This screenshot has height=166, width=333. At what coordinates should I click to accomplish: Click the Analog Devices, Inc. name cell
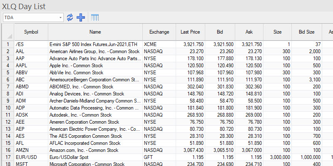click(95, 94)
